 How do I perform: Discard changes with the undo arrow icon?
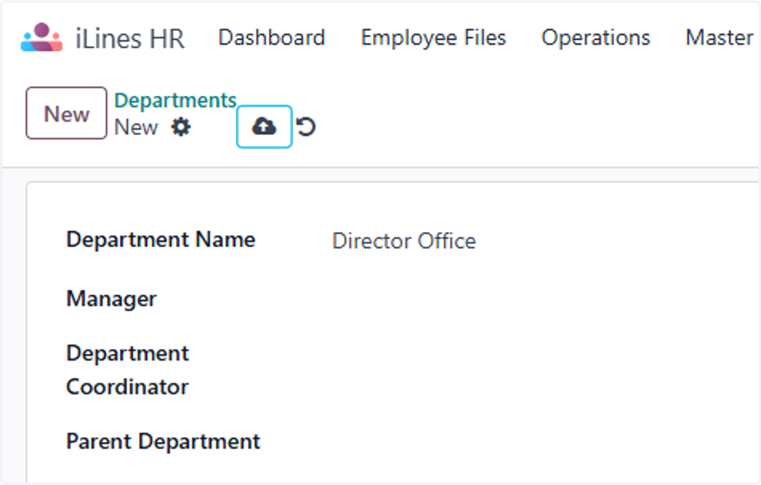tap(306, 127)
